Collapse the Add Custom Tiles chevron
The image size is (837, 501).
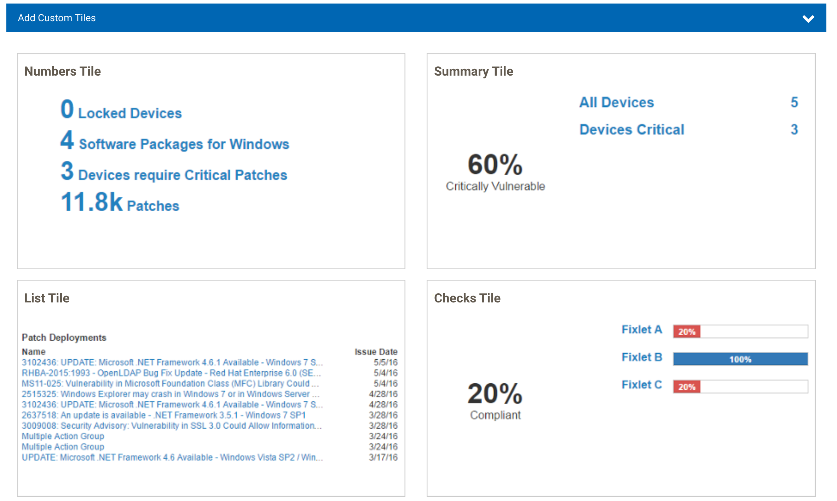(x=808, y=18)
